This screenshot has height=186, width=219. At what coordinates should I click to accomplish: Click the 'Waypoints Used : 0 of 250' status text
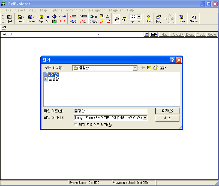coord(130,183)
